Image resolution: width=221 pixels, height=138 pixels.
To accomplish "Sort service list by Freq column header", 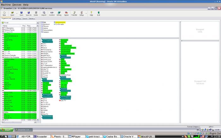I will (x=32, y=26).
